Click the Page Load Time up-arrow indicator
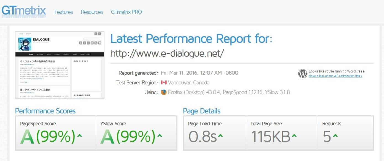 click(x=220, y=136)
